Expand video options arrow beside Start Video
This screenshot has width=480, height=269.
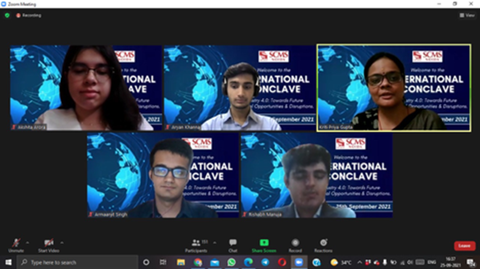(62, 242)
